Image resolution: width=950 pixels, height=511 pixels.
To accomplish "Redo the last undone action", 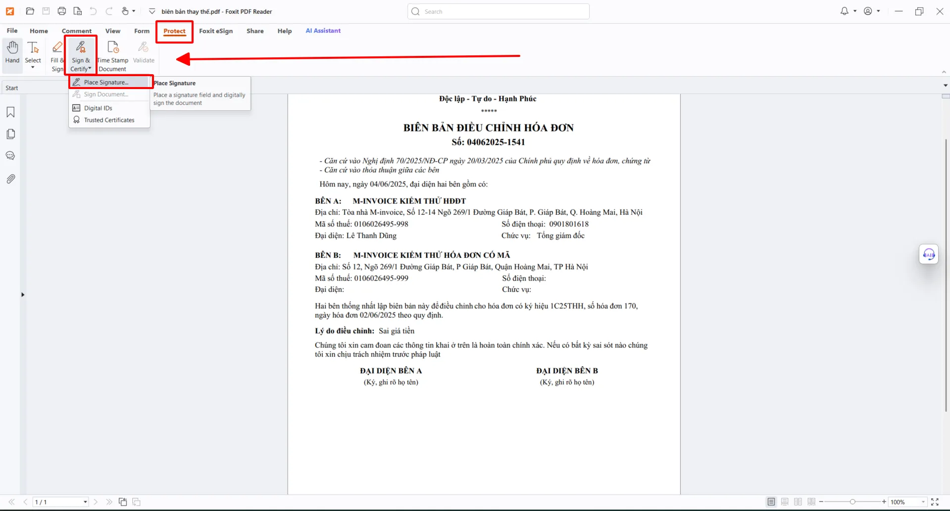I will click(x=109, y=11).
